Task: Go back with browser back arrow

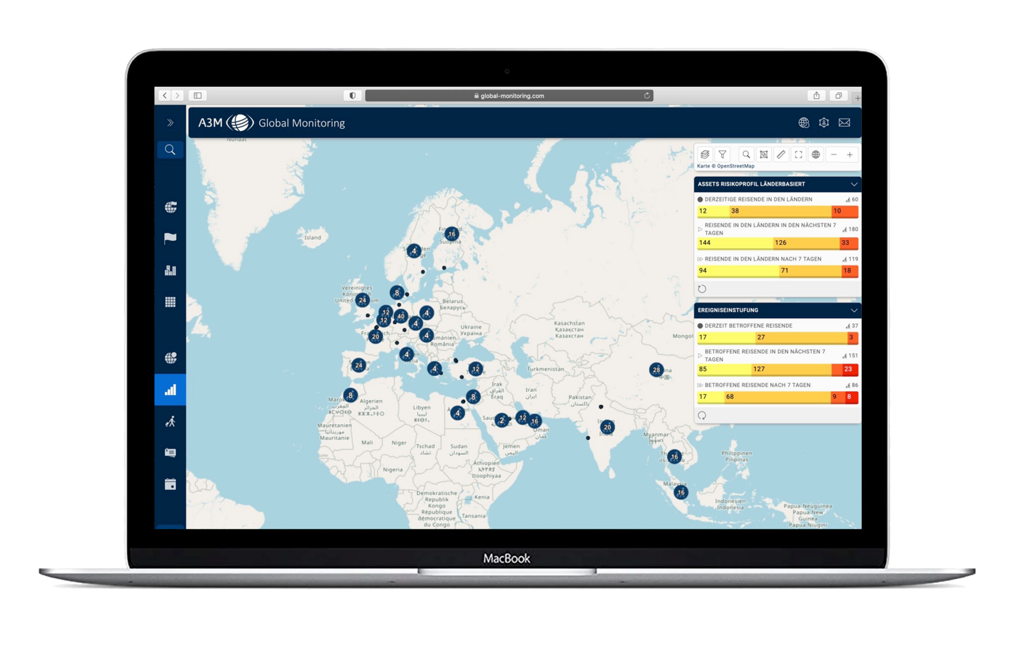Action: (165, 95)
